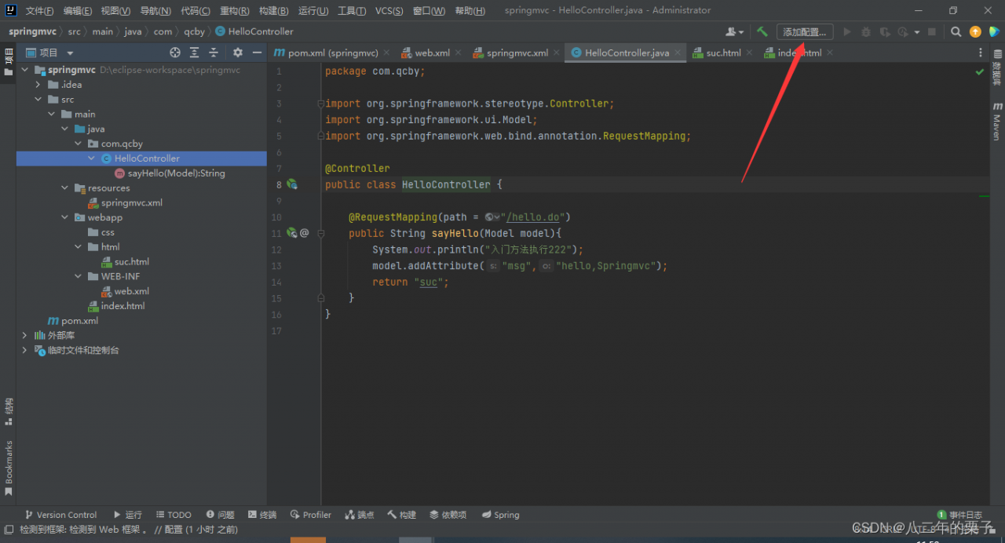Click the collapse all icon in project panel
Viewport: 1005px width, 543px height.
pos(213,53)
